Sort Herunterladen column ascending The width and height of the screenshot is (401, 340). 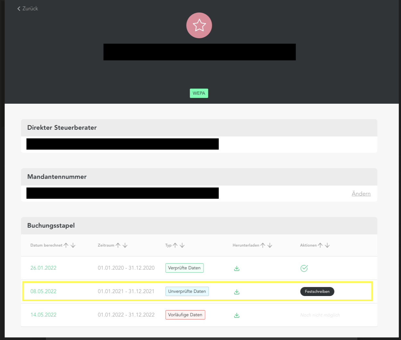coord(263,245)
